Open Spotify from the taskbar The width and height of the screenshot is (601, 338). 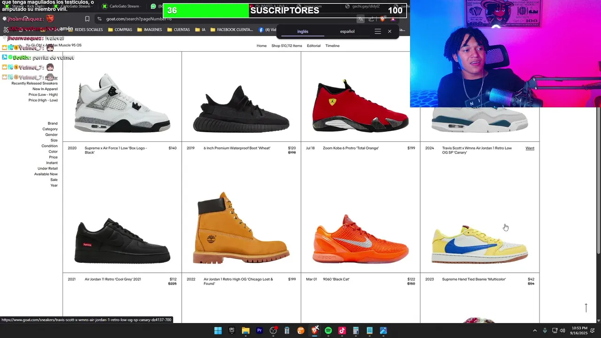(328, 330)
